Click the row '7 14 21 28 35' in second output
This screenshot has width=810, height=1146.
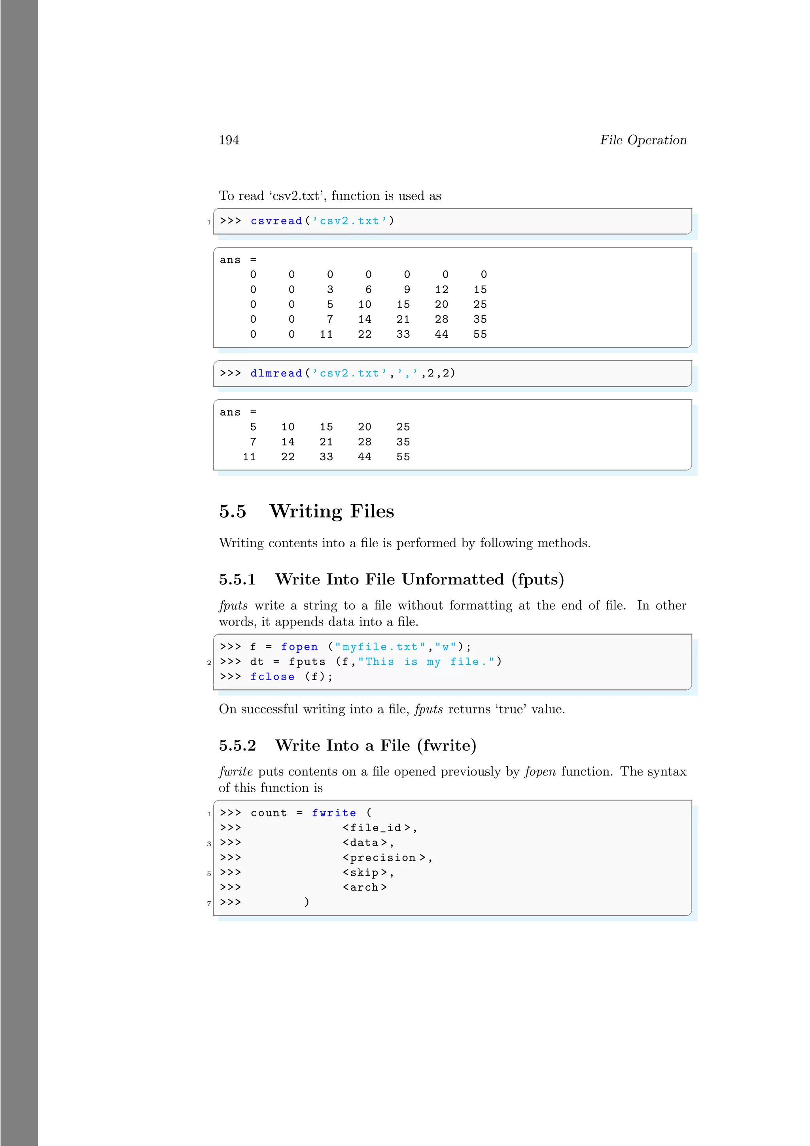pos(330,442)
